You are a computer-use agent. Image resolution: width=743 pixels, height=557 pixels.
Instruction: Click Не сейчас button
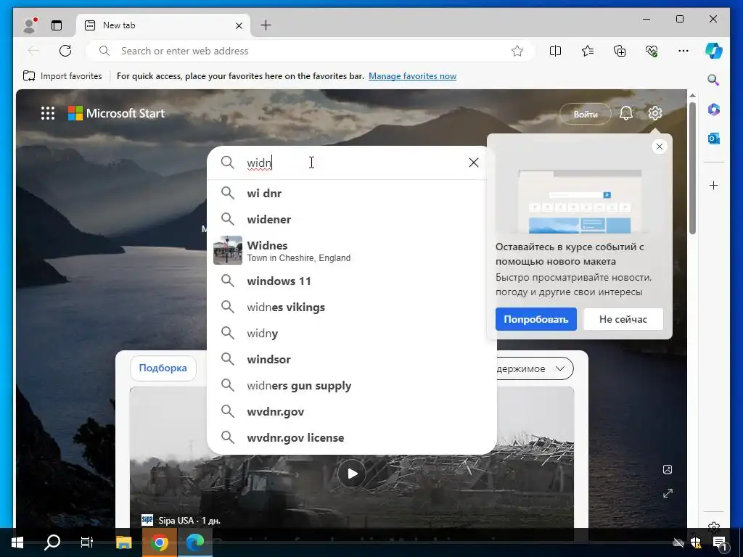point(623,319)
